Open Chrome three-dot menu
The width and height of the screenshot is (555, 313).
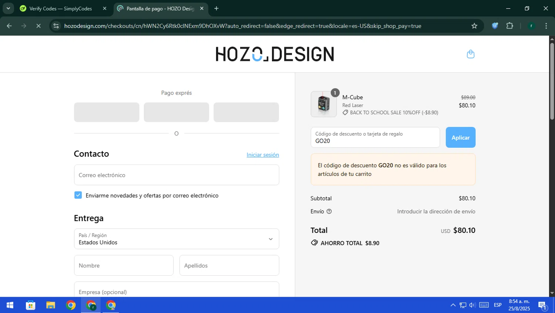(x=546, y=26)
